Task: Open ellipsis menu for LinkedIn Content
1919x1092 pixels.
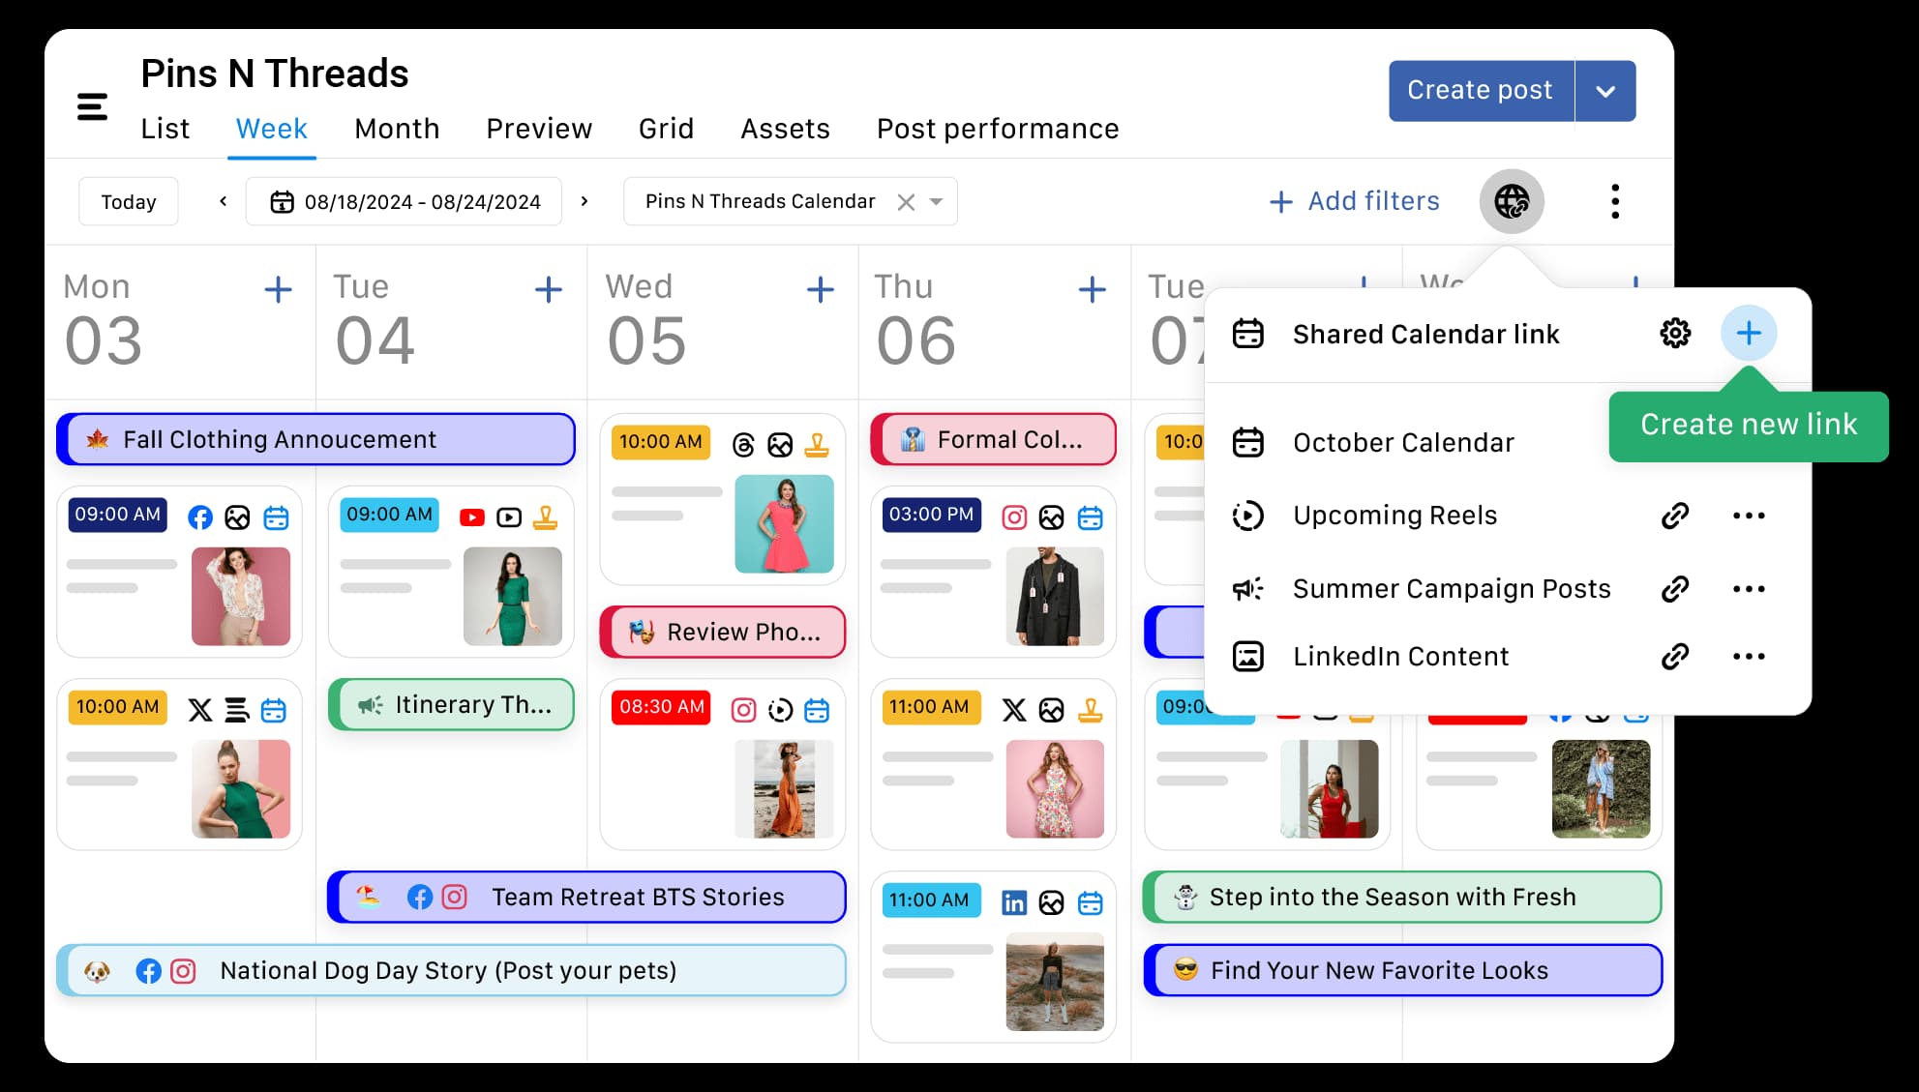Action: 1748,656
